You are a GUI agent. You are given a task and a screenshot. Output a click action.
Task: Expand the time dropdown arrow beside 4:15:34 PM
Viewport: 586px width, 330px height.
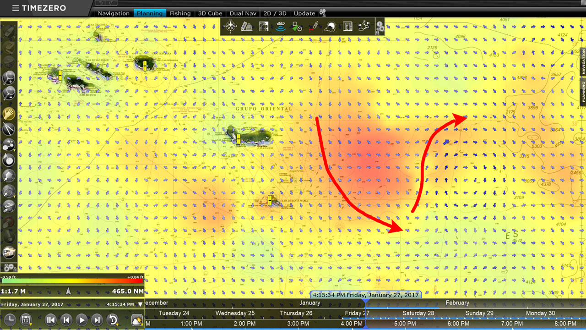click(x=140, y=304)
